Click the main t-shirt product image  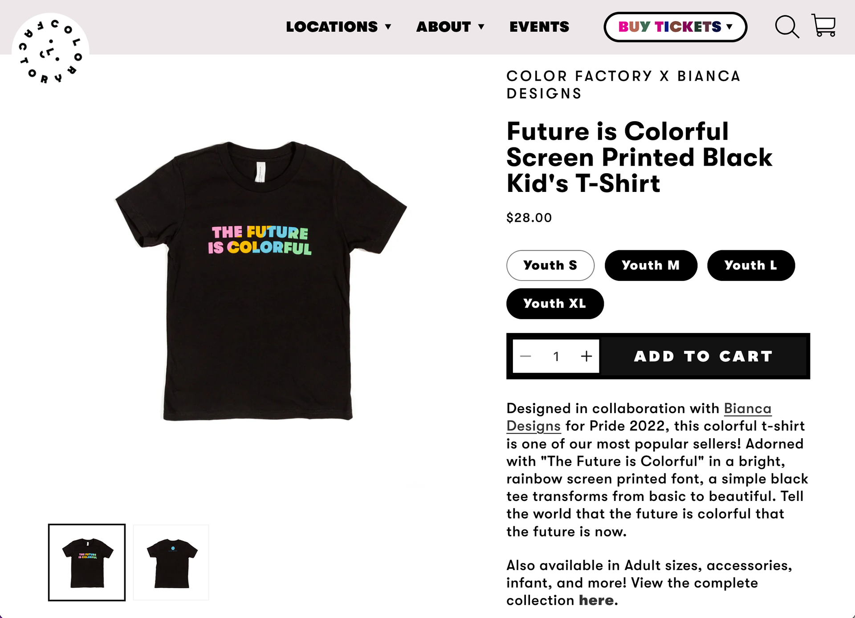click(x=261, y=281)
